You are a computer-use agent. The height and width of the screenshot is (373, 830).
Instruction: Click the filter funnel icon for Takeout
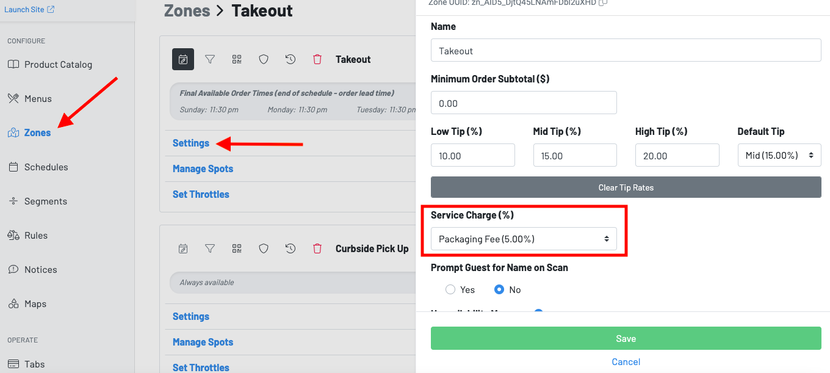210,59
